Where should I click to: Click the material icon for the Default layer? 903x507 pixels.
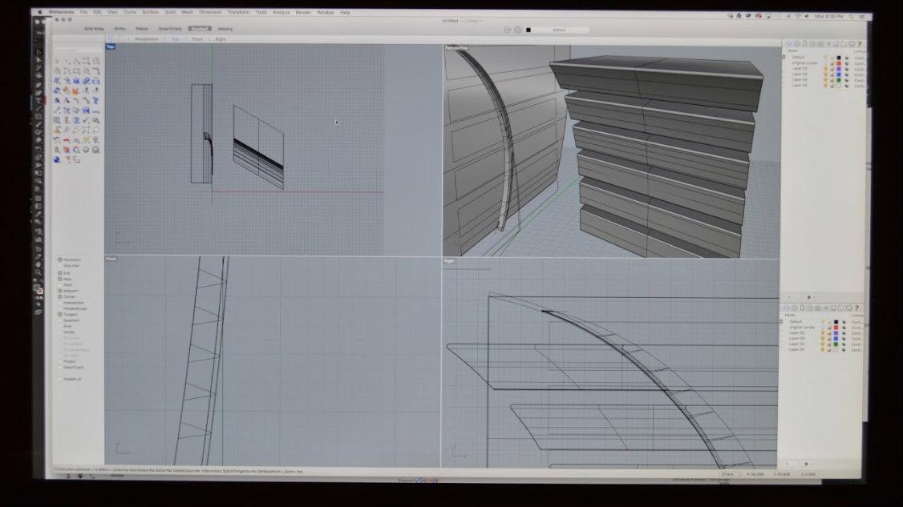click(x=846, y=58)
